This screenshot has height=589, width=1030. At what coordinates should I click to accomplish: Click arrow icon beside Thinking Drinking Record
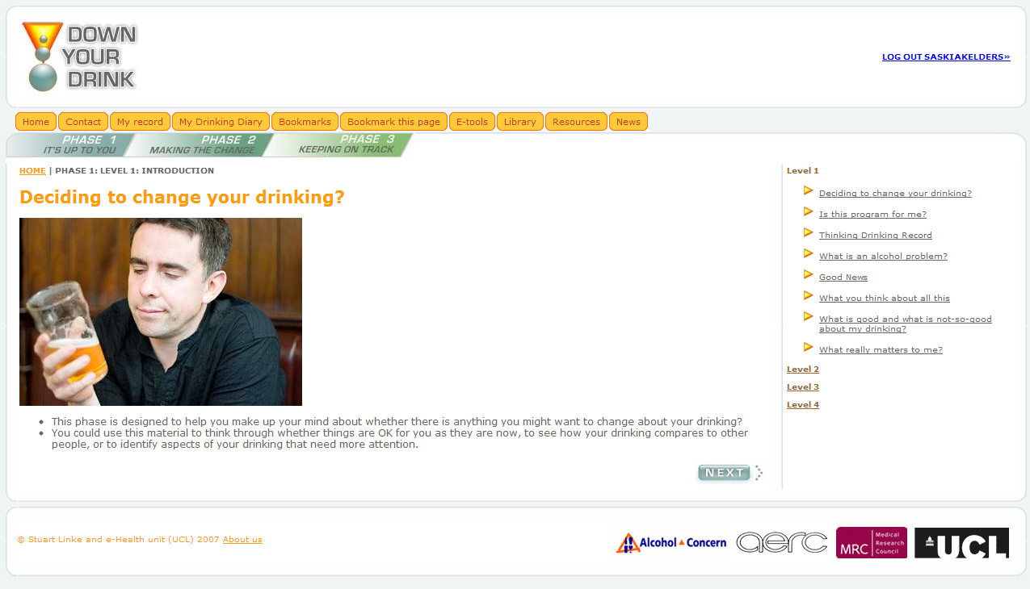coord(808,233)
